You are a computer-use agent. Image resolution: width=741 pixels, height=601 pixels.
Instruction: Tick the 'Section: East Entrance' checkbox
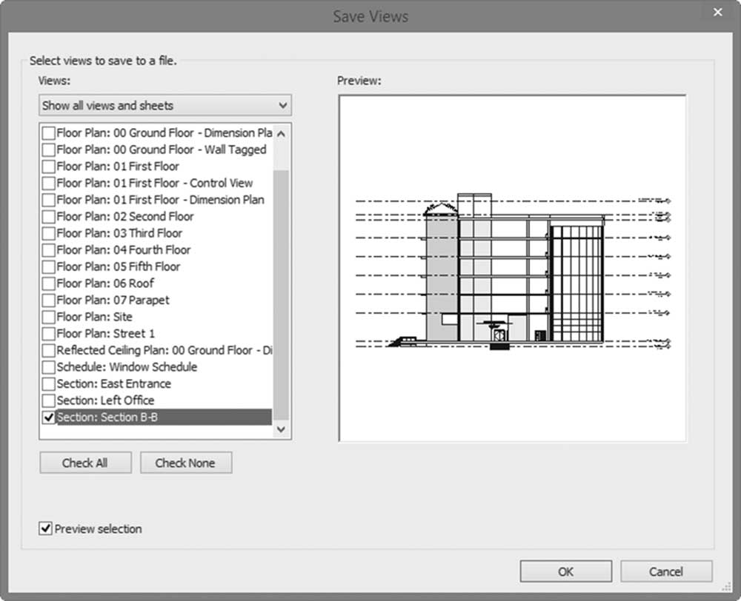pos(48,384)
